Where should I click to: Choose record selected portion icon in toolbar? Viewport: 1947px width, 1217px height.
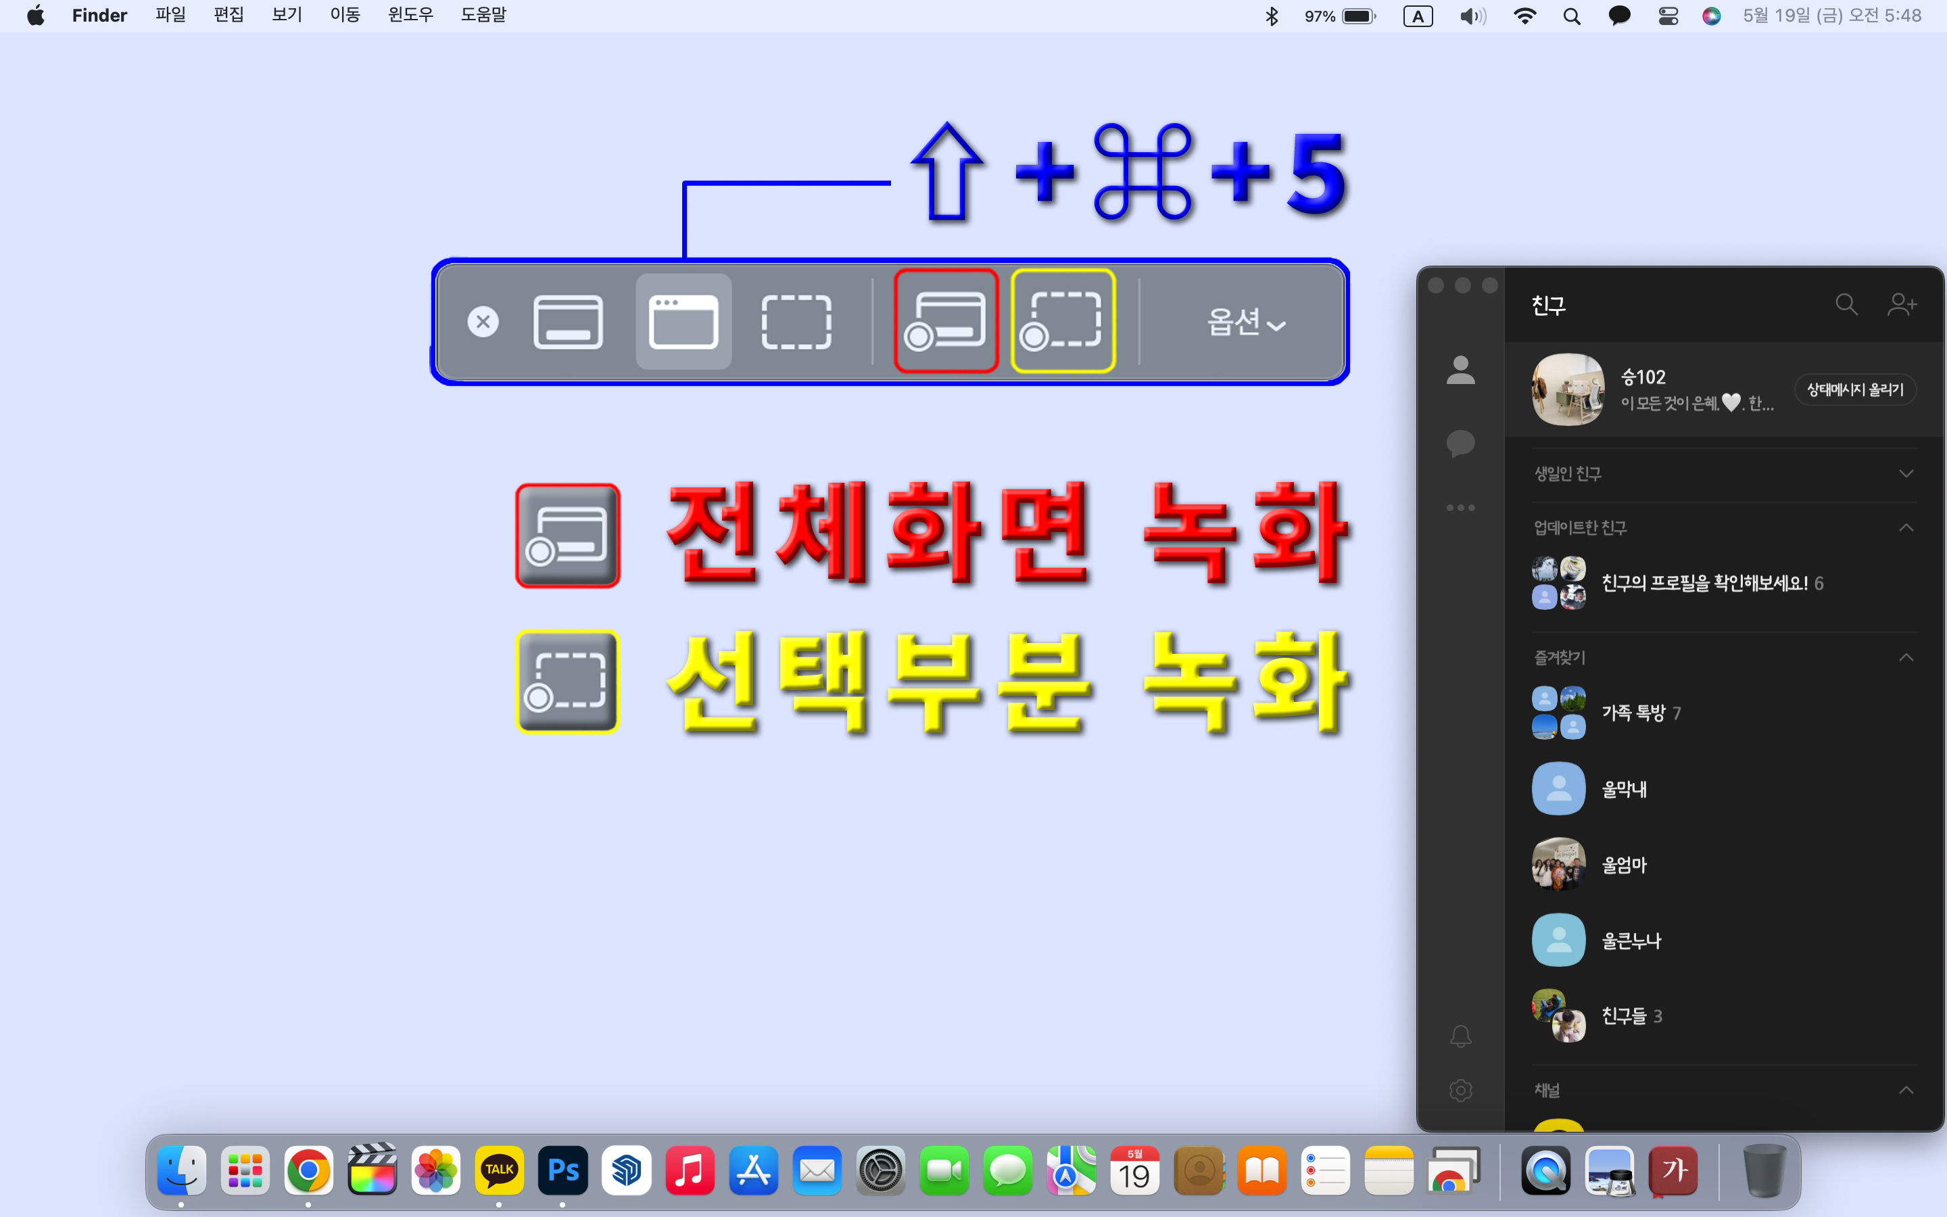1062,322
